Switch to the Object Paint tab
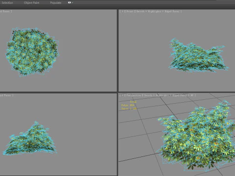Screen dimensions: 235x176 (31, 2)
